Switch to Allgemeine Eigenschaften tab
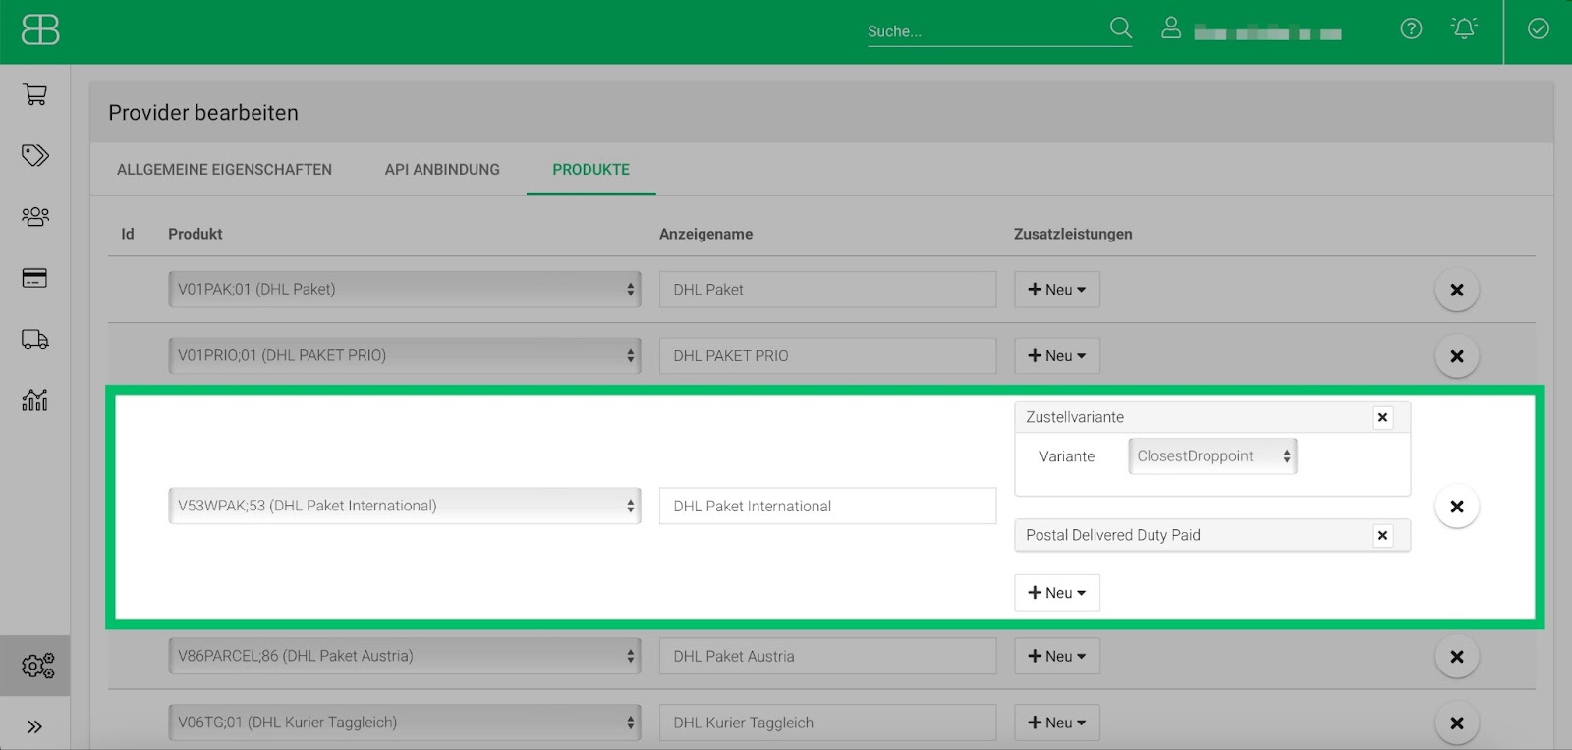The width and height of the screenshot is (1572, 750). pyautogui.click(x=224, y=169)
